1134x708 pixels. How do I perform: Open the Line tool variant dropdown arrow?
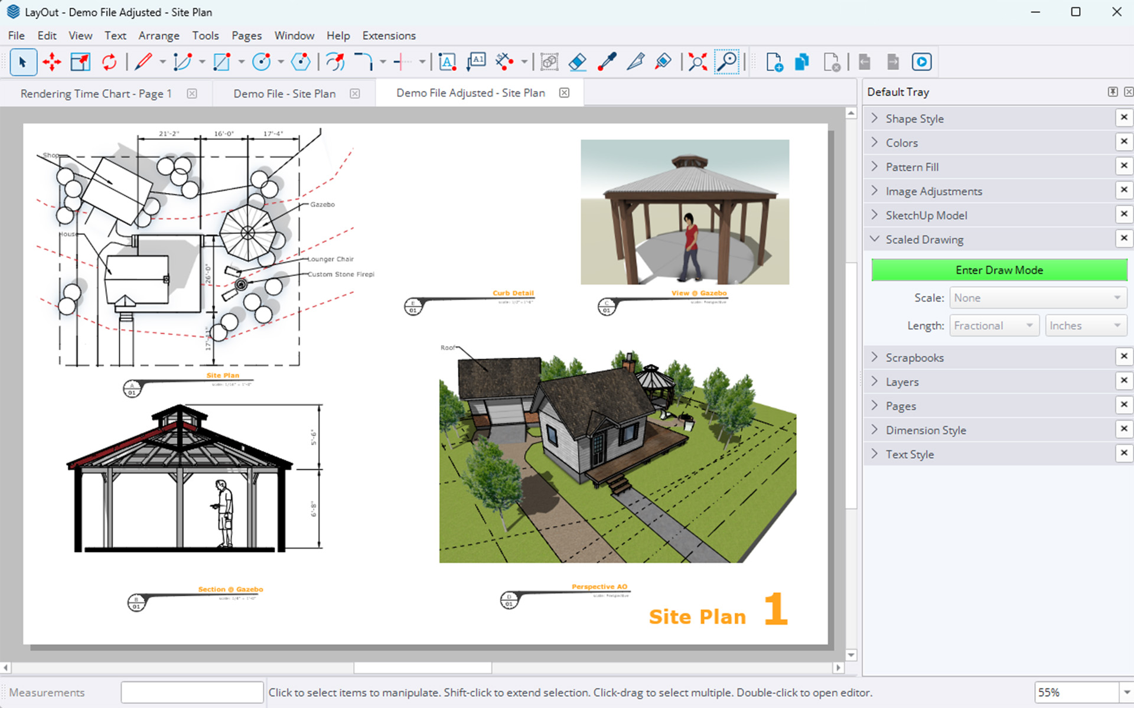coord(162,62)
